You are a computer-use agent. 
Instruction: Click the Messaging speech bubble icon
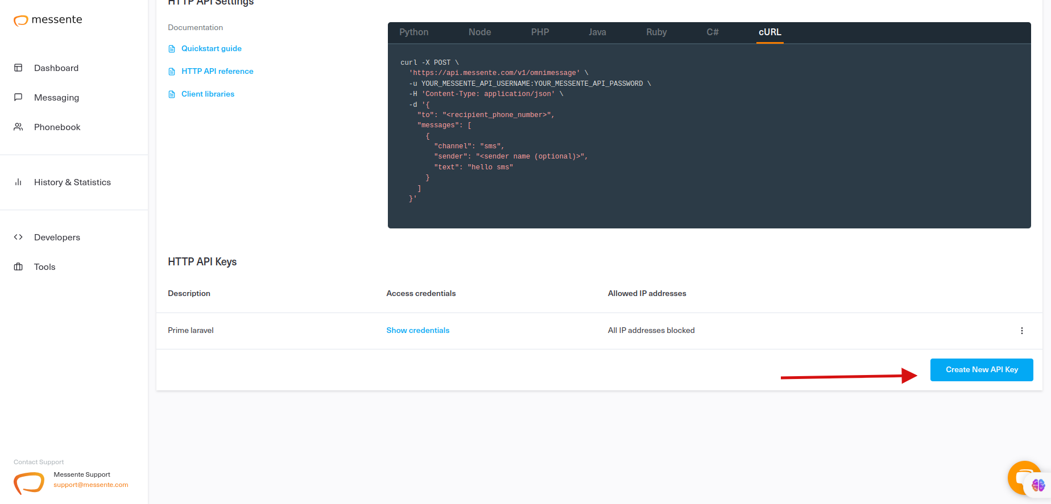coord(18,97)
